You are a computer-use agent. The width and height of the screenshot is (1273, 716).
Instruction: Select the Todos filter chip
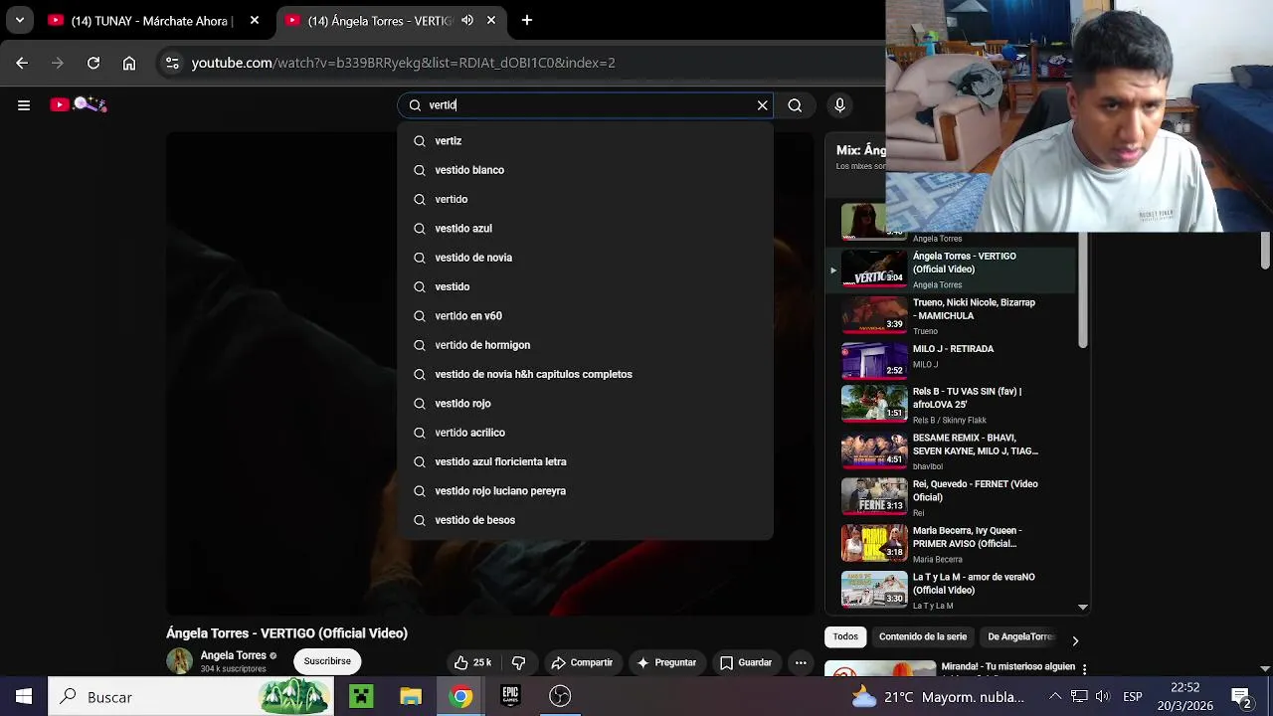(x=845, y=636)
